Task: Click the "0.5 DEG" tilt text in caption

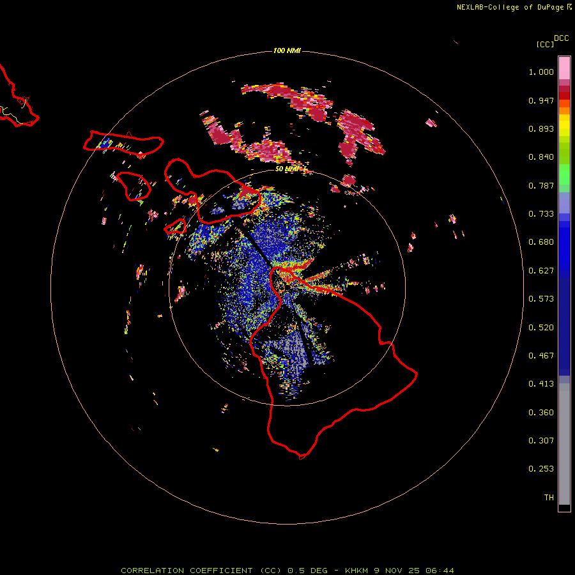Action: [x=309, y=571]
